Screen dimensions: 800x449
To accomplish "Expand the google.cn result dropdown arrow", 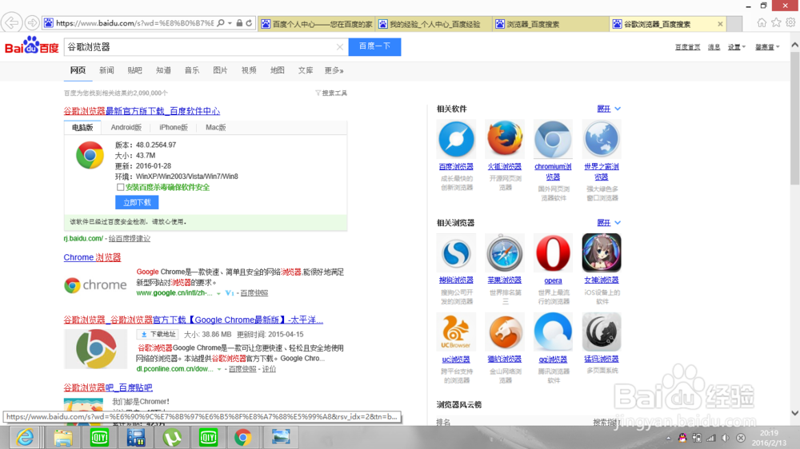I will coord(218,293).
